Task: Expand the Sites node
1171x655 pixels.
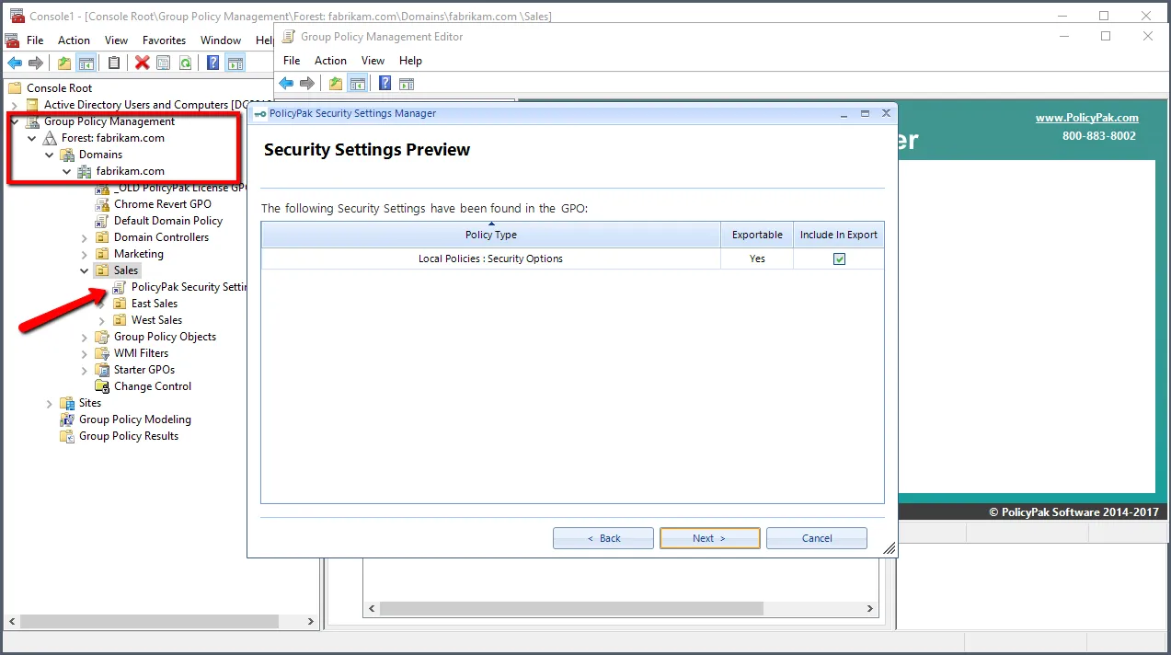Action: pos(50,403)
